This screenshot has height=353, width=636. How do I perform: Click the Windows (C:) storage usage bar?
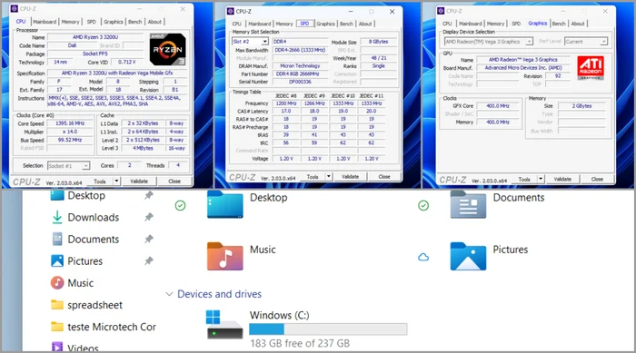[328, 329]
